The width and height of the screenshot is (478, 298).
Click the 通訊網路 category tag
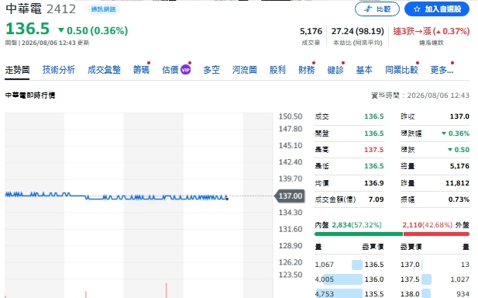[x=103, y=9]
